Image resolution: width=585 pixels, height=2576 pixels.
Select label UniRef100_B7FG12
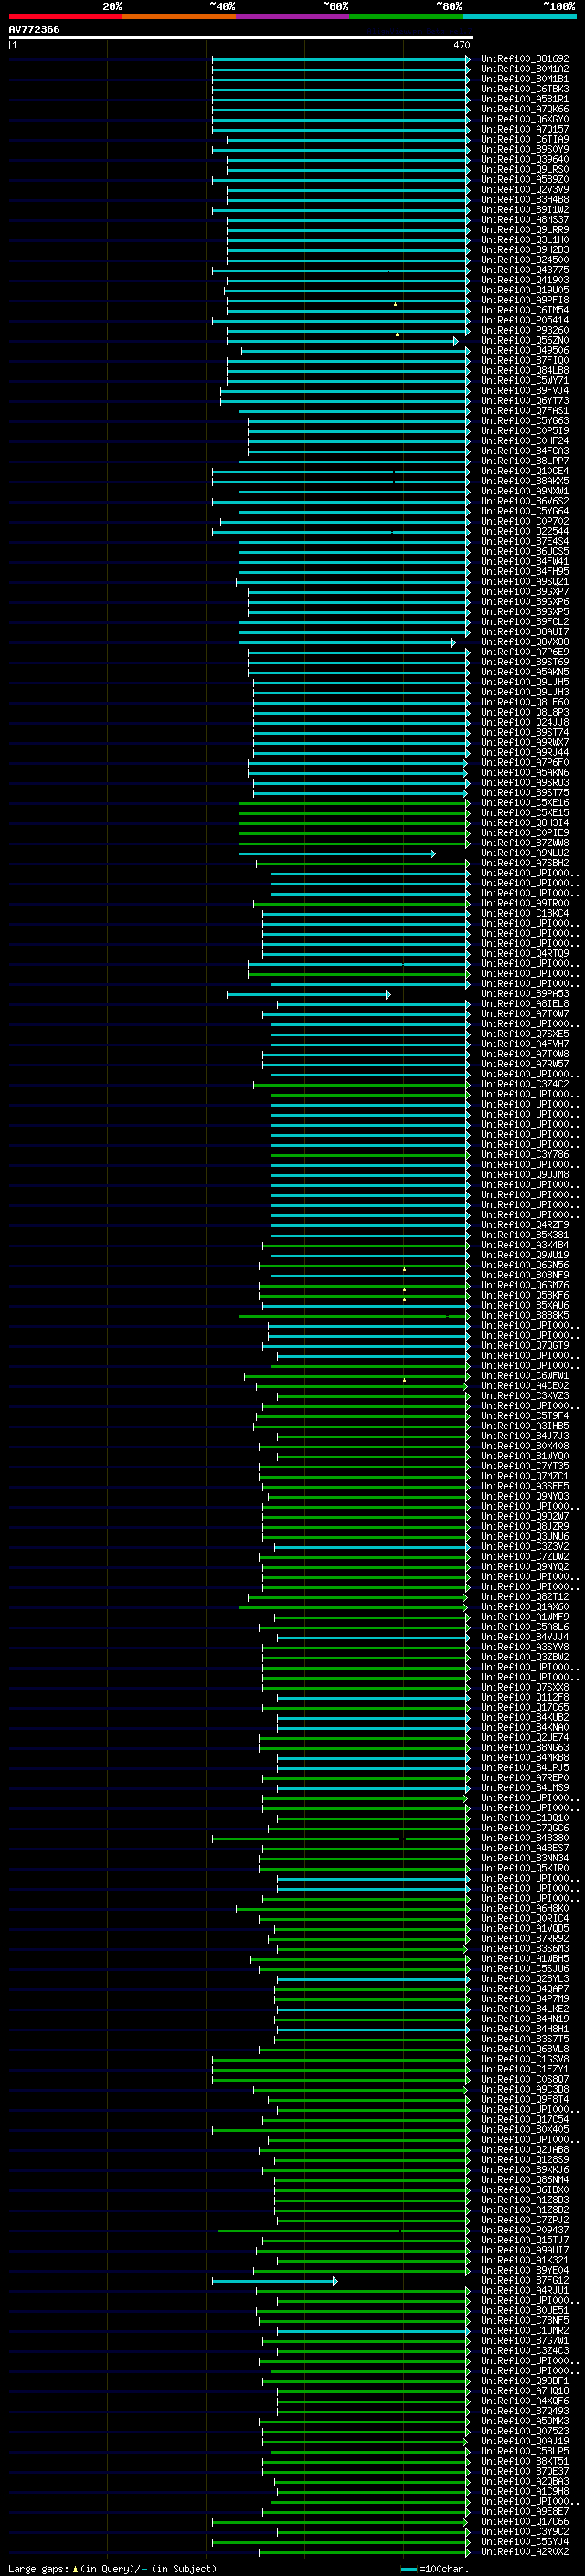[524, 2280]
